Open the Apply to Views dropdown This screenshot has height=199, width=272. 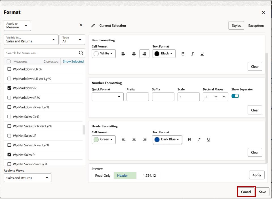click(28, 178)
